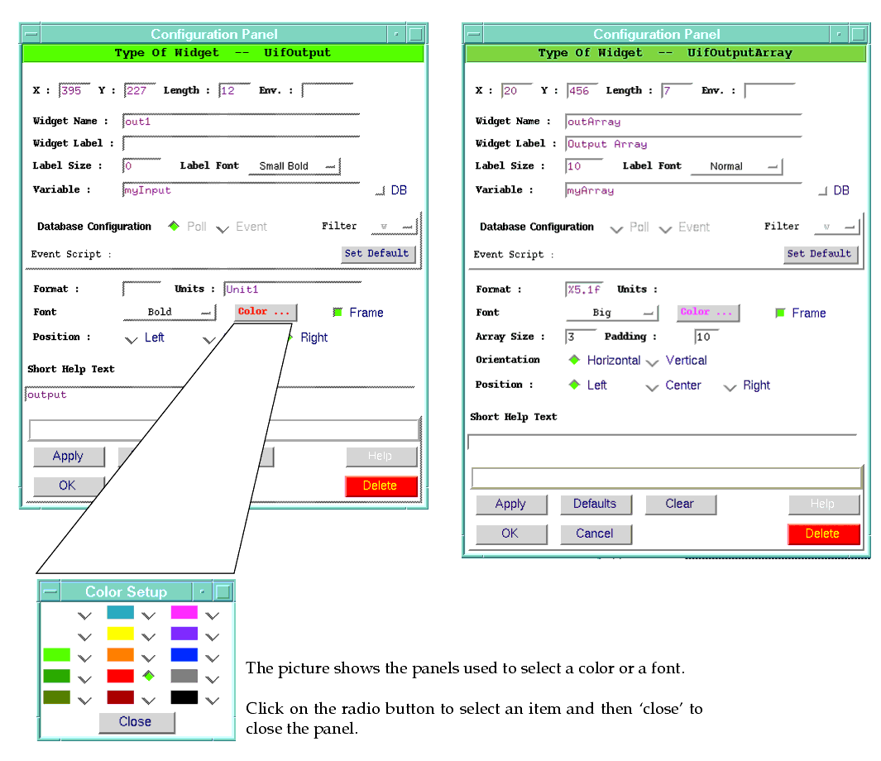This screenshot has height=761, width=881.
Task: Click Cancel in the UifOutputArray panel
Action: [595, 534]
